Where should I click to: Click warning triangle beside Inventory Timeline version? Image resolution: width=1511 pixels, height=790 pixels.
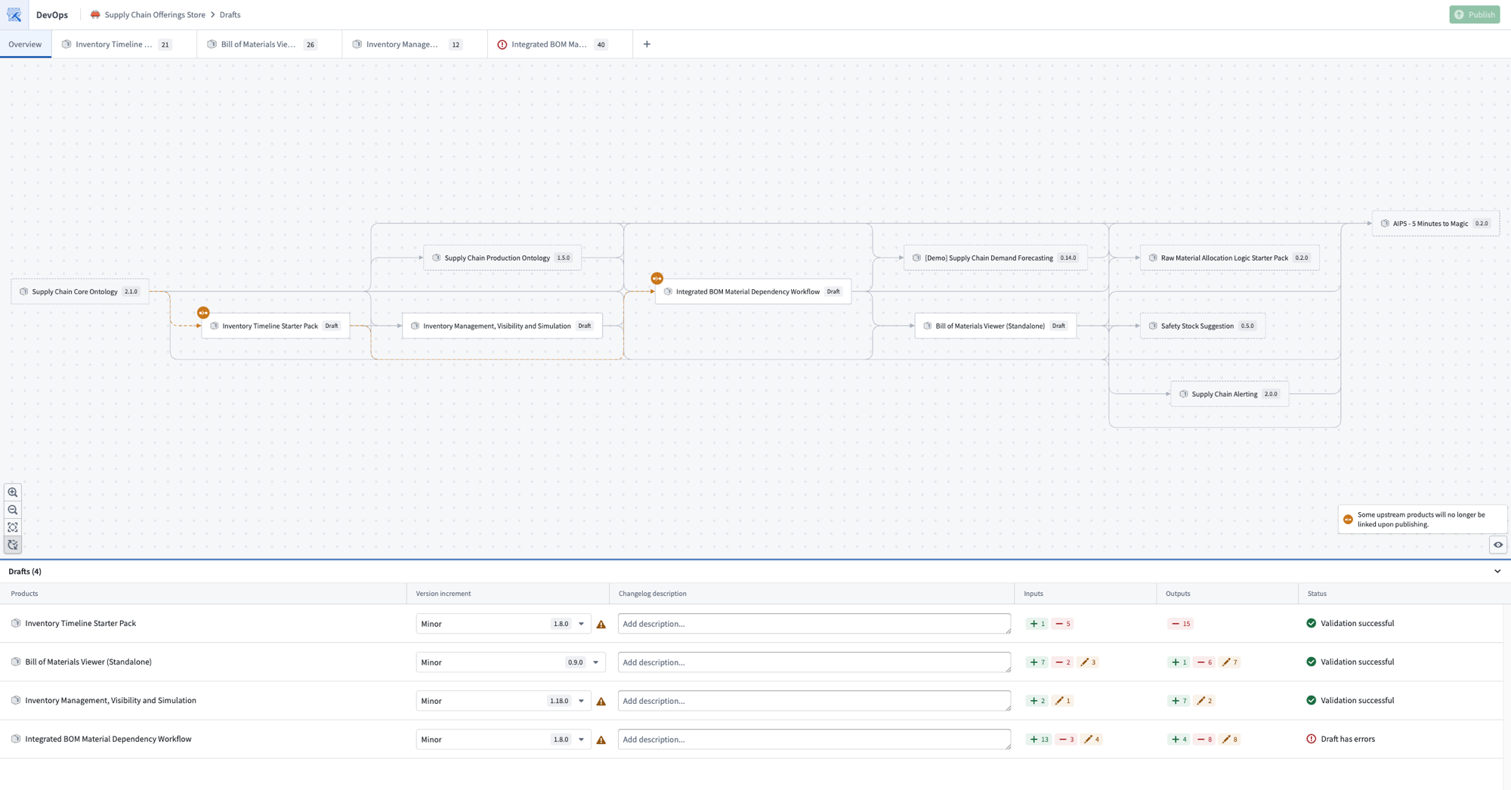601,625
